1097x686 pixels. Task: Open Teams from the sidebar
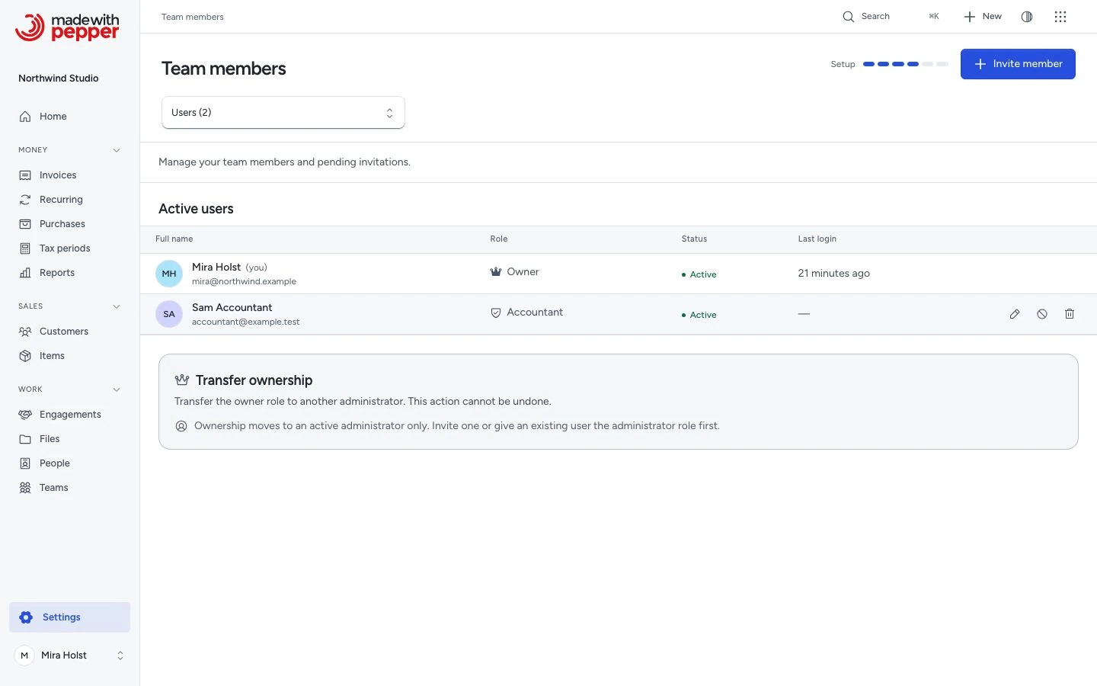pos(69,488)
